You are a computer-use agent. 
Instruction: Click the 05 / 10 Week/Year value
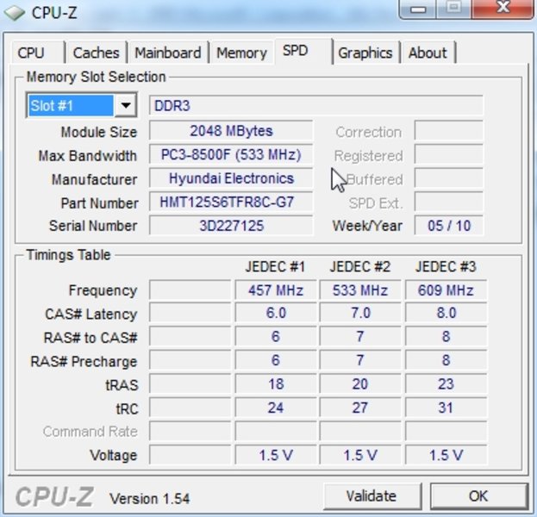click(x=448, y=226)
